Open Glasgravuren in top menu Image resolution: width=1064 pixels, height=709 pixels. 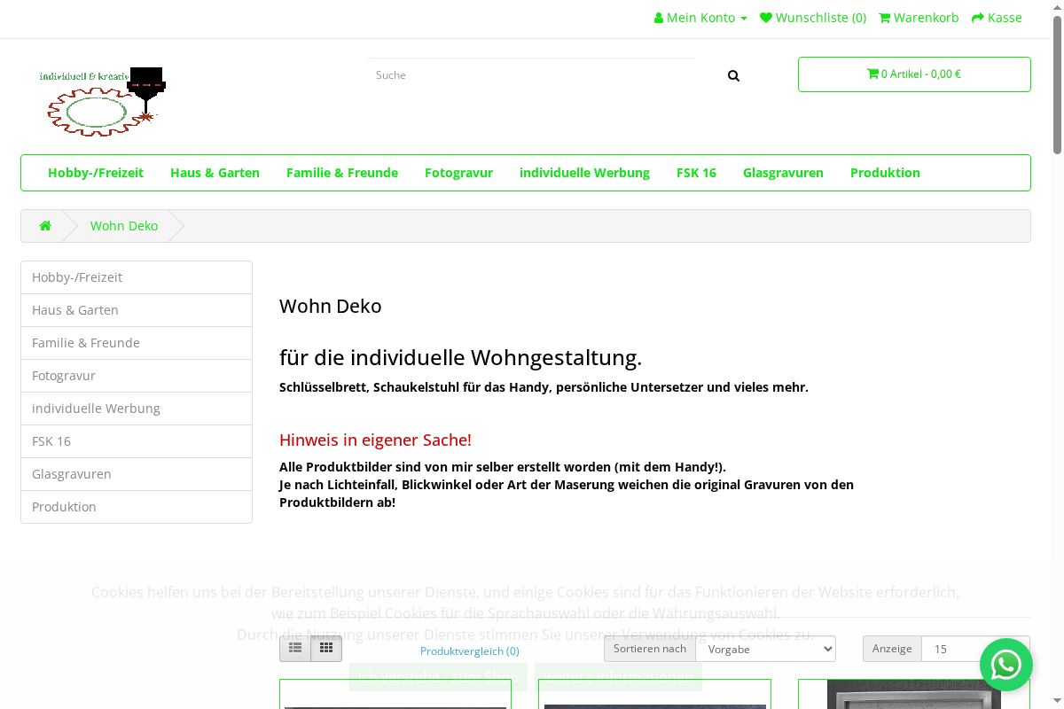coord(783,173)
